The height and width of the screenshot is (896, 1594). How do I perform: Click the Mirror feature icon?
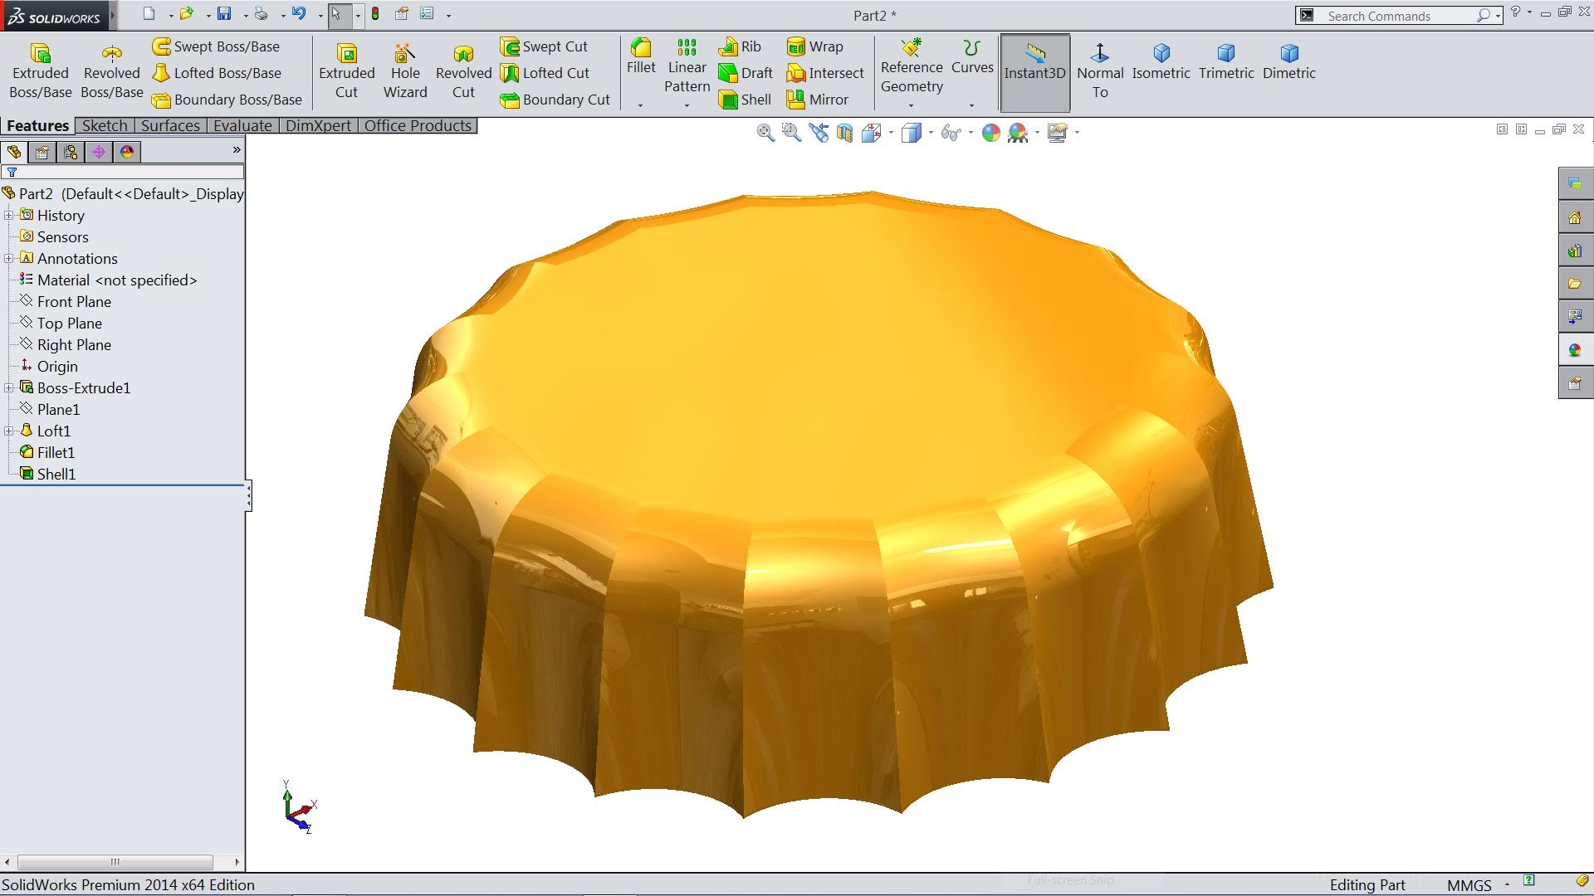pyautogui.click(x=817, y=100)
